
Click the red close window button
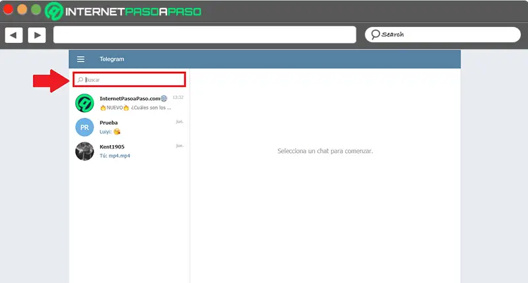point(8,9)
